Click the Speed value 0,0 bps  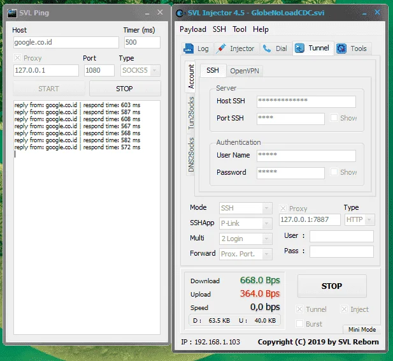(265, 307)
